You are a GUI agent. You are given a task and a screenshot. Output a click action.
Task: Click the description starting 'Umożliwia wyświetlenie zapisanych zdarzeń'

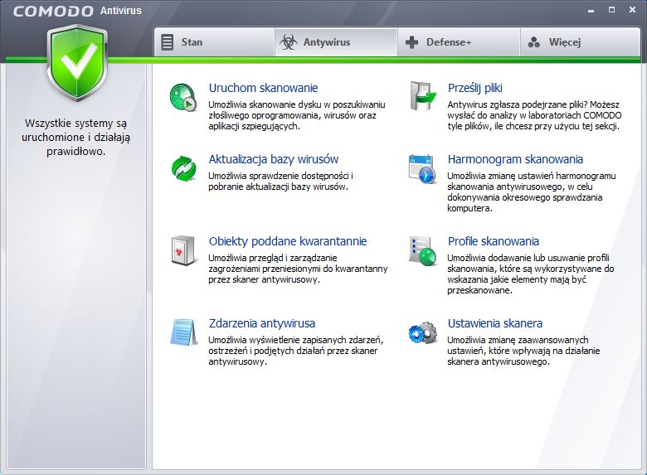(x=296, y=351)
